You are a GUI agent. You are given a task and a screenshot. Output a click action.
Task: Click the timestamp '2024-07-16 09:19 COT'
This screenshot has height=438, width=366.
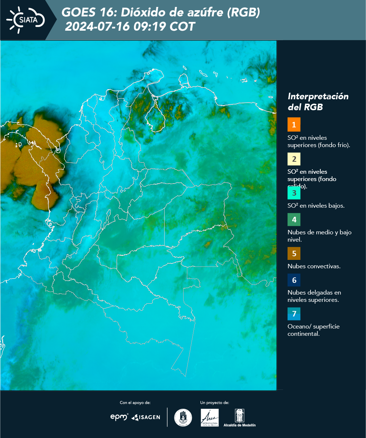click(x=130, y=27)
